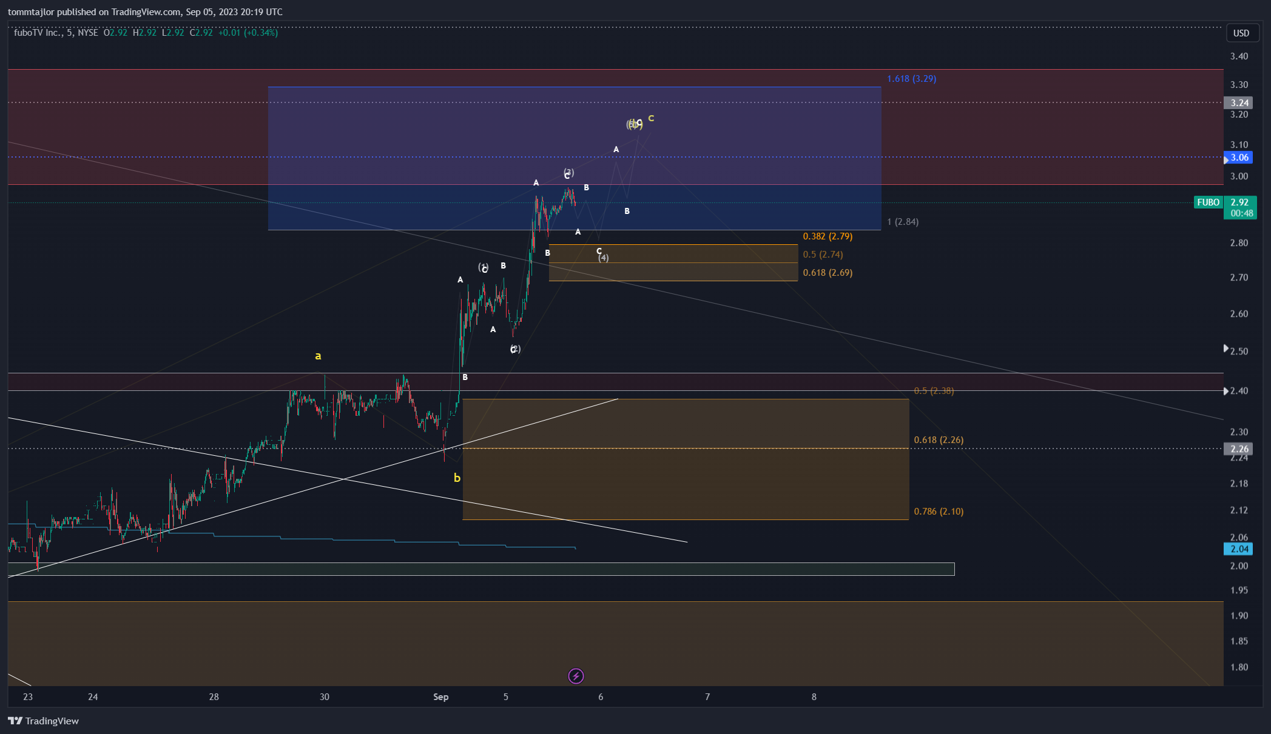The width and height of the screenshot is (1271, 734).
Task: Click the FUBO symbol tag on price axis
Action: coord(1208,202)
